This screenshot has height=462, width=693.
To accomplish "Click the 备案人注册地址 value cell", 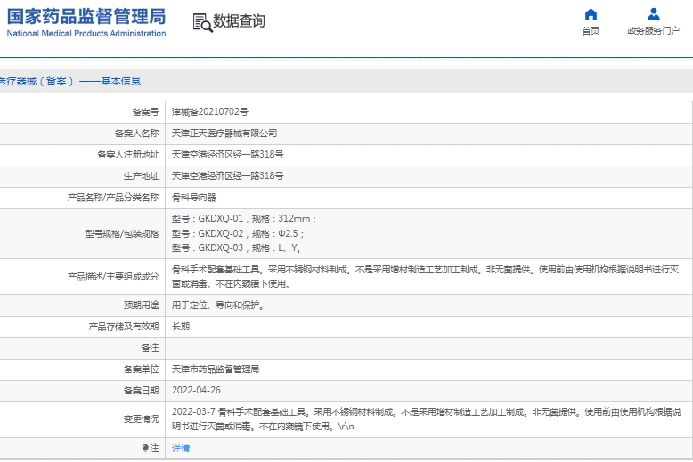I will (428, 155).
